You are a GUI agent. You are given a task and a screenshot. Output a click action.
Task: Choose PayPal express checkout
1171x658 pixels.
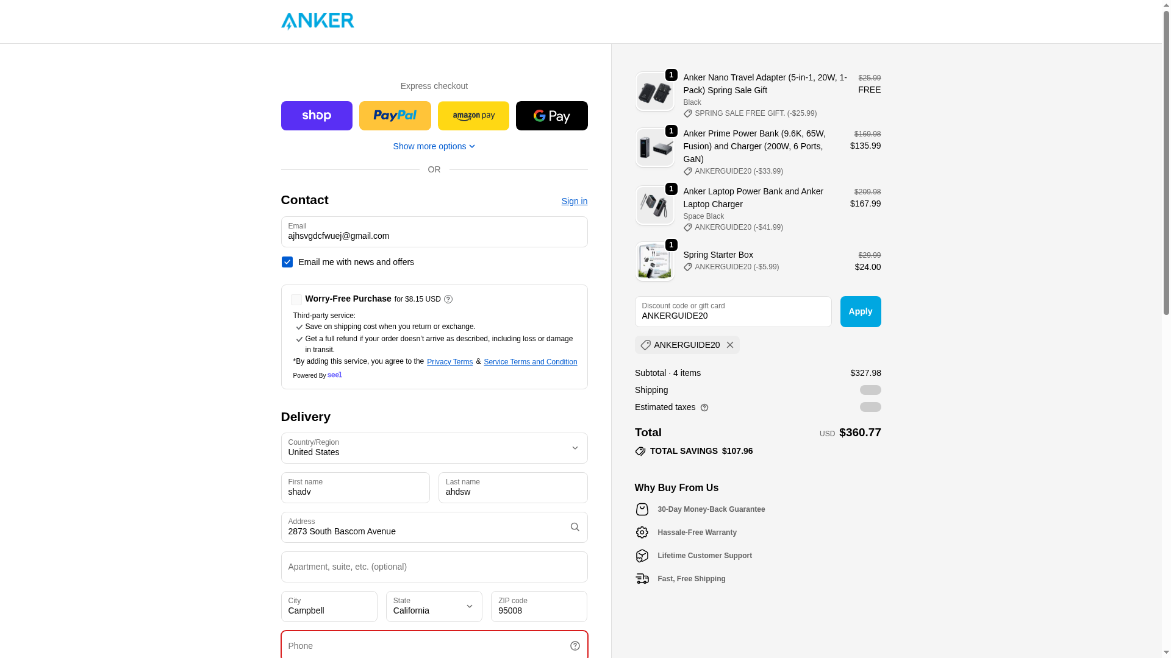pyautogui.click(x=395, y=116)
